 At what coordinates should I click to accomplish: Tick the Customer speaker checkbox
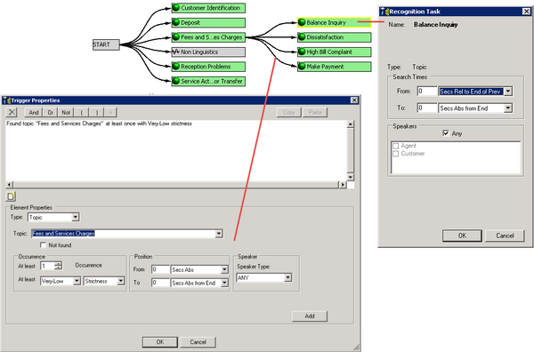pyautogui.click(x=396, y=154)
